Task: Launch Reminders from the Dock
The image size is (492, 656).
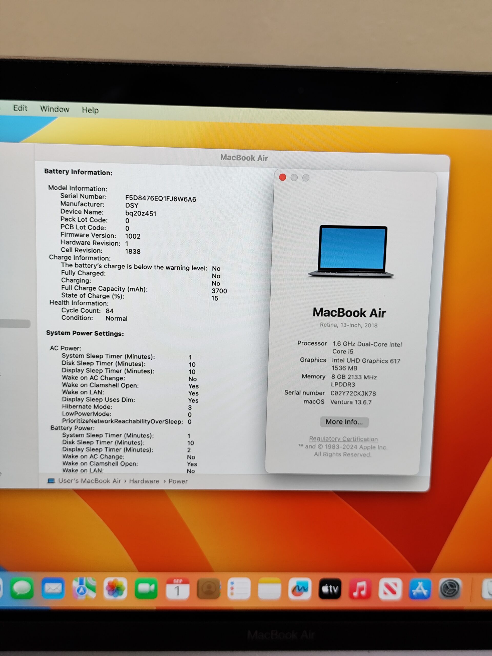Action: click(x=239, y=588)
